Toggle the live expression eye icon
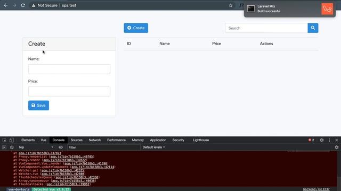 click(x=61, y=147)
